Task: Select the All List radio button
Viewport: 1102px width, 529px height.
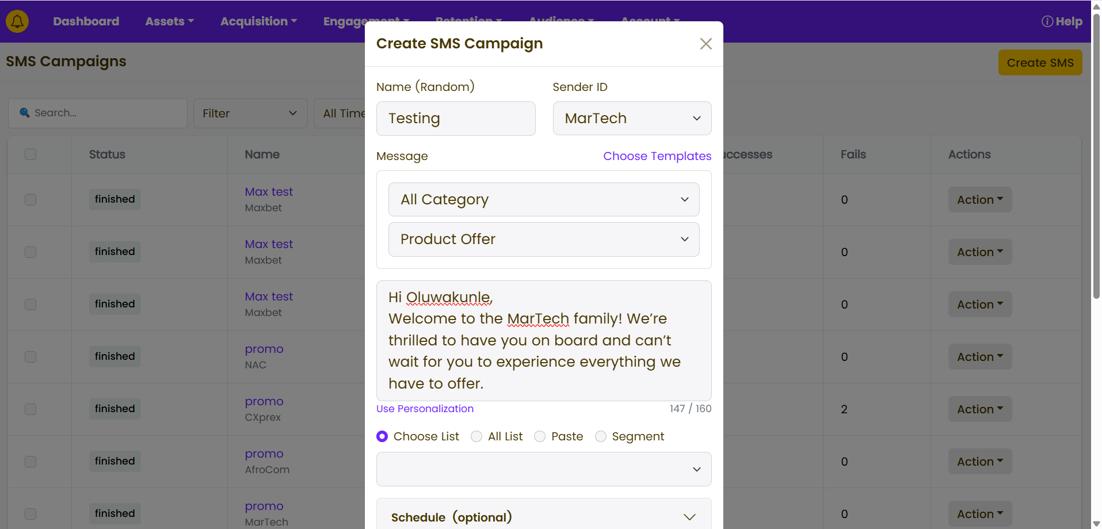Action: coord(476,436)
